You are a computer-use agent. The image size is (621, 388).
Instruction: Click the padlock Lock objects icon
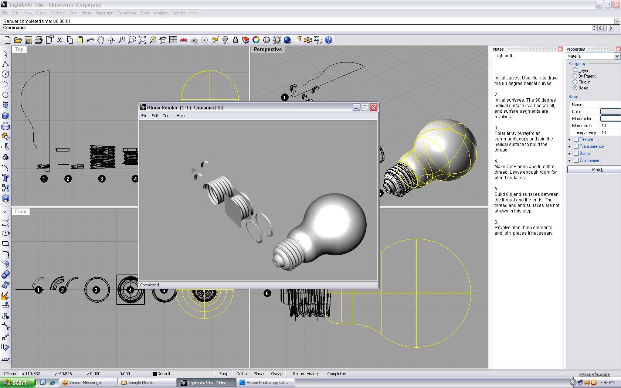click(235, 40)
